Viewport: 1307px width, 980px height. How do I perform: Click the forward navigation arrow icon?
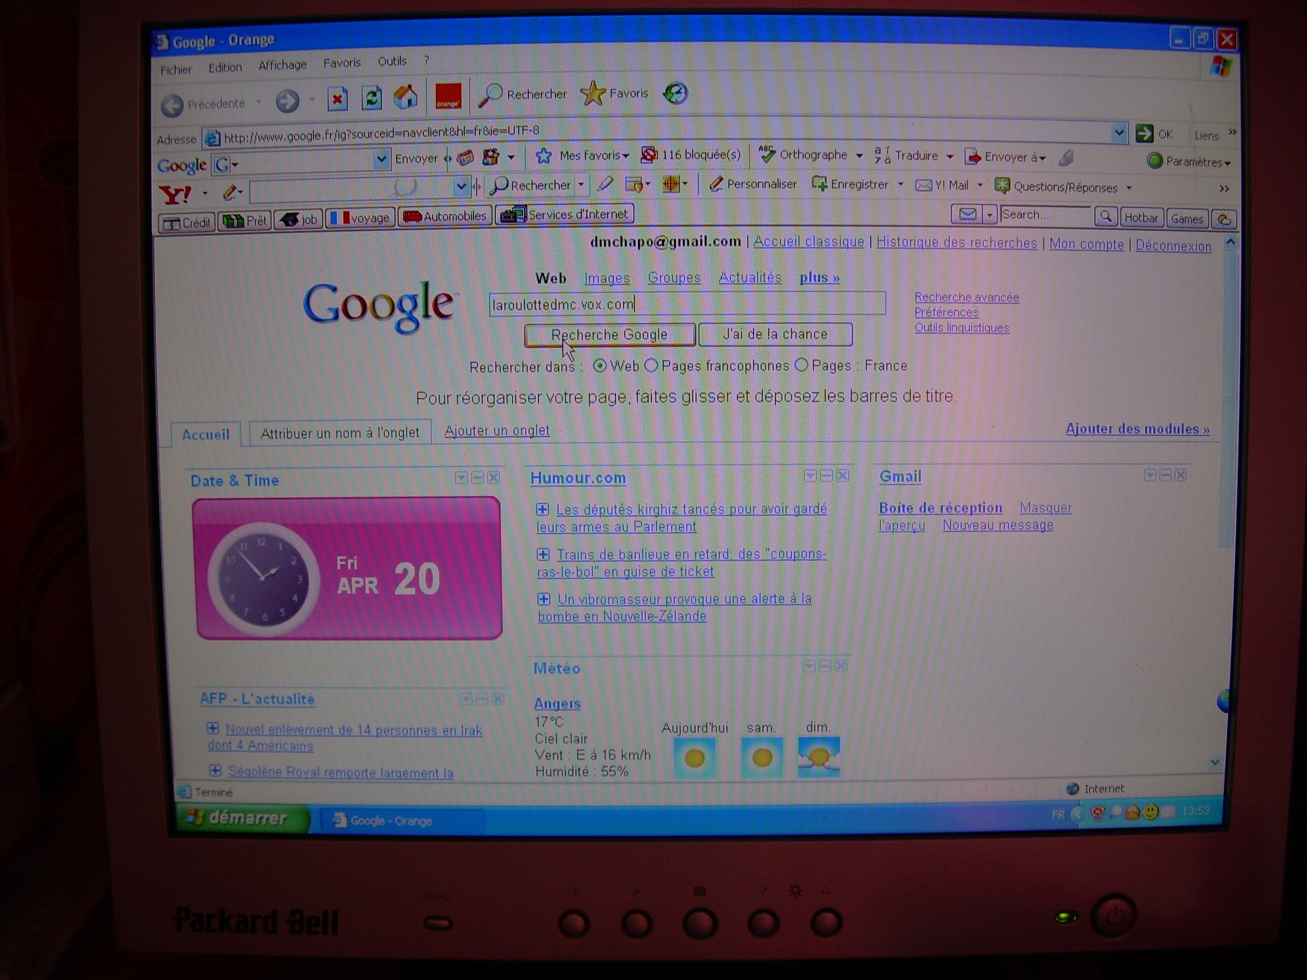(287, 102)
